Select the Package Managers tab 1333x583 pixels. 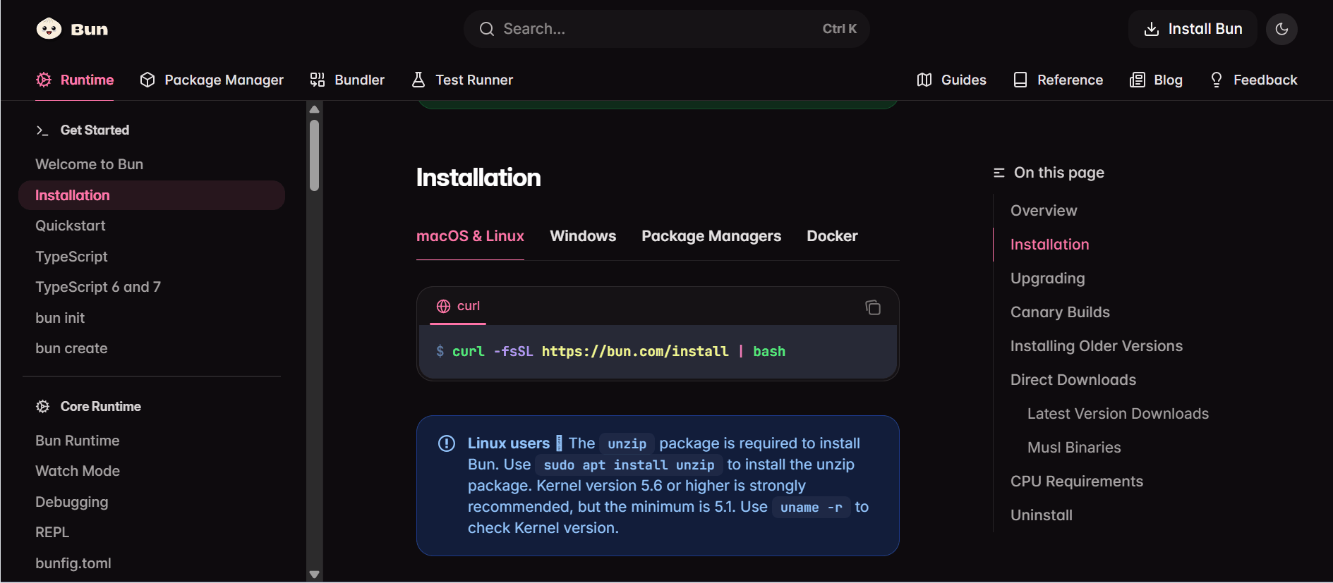[711, 236]
